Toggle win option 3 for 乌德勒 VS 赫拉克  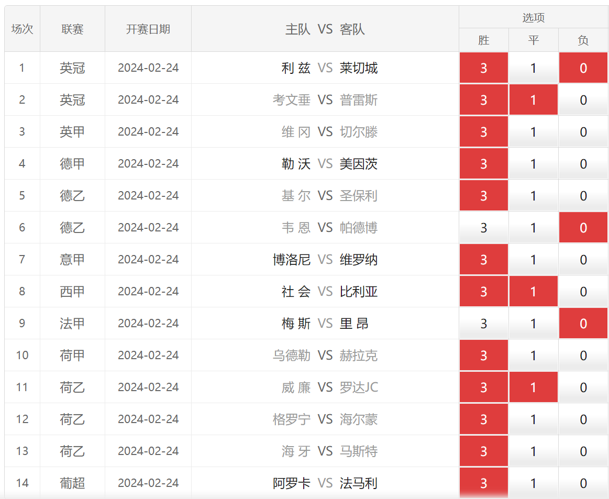click(483, 355)
